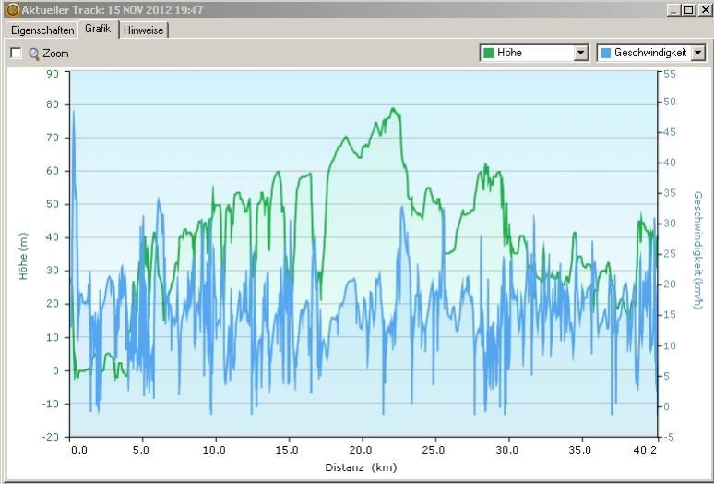The height and width of the screenshot is (484, 714).
Task: Click the Distanz (km) axis label
Action: 361,467
